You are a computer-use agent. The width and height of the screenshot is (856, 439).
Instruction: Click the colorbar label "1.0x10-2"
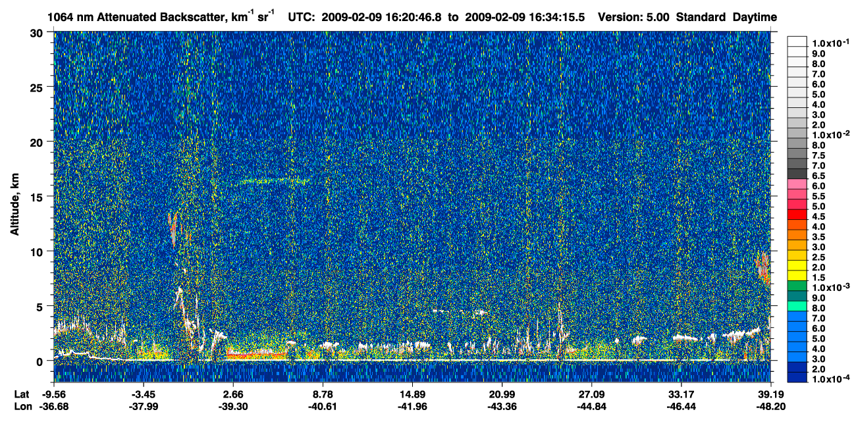tap(830, 135)
